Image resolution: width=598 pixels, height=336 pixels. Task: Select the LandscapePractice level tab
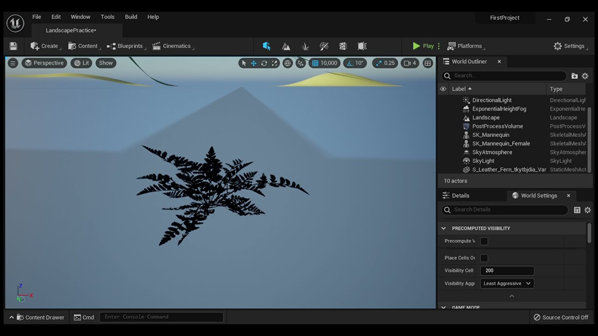(x=71, y=30)
